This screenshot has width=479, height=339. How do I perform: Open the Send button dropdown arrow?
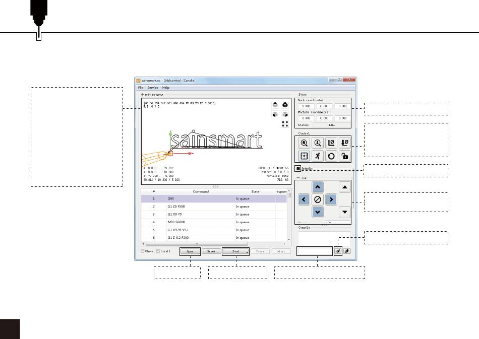pos(247,251)
